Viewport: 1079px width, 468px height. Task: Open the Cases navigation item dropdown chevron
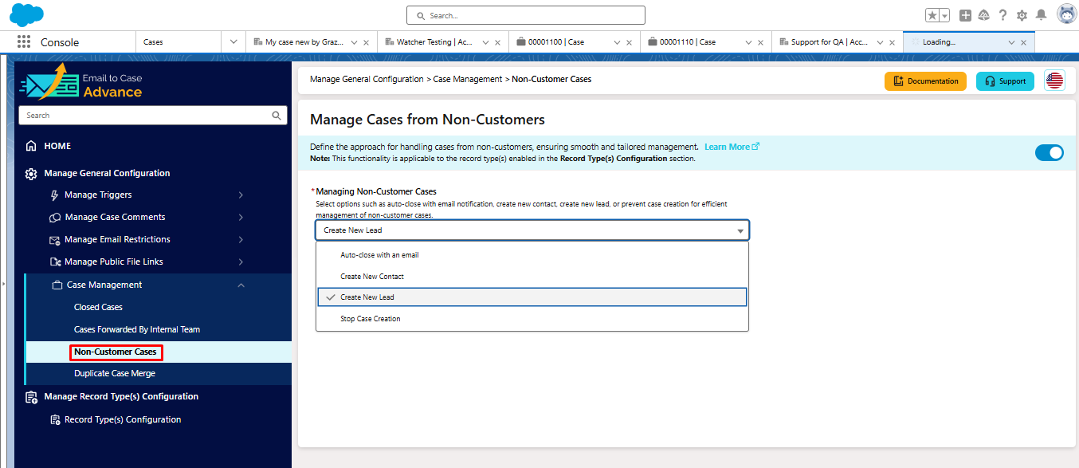pos(233,42)
